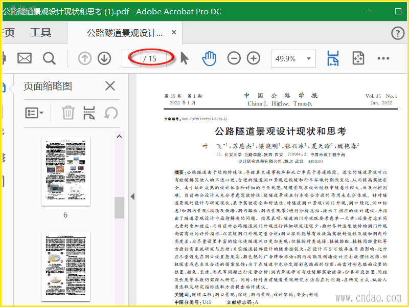Screen dimensions: 409x307
Task: Select the thumbnail below page 6
Action: pyautogui.click(x=66, y=267)
